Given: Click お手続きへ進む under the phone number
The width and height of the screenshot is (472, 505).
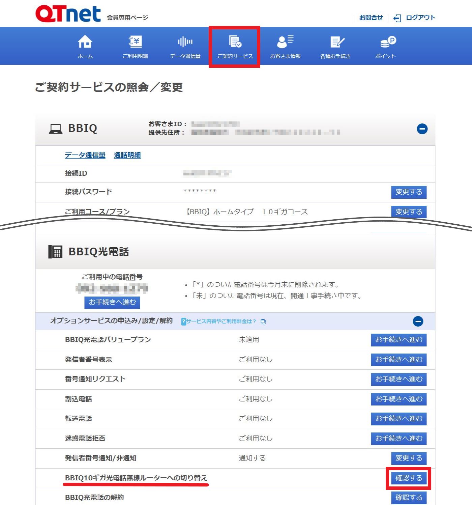Looking at the screenshot, I should click(x=112, y=302).
